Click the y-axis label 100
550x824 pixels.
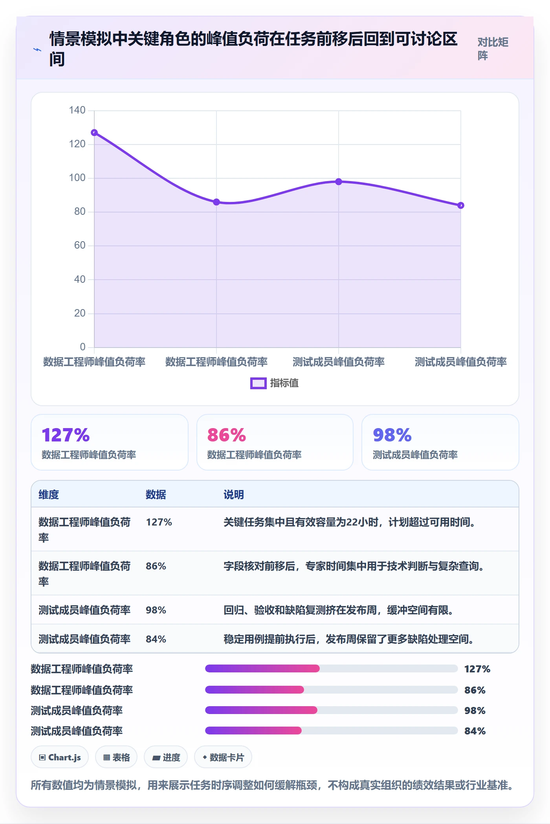pos(77,178)
